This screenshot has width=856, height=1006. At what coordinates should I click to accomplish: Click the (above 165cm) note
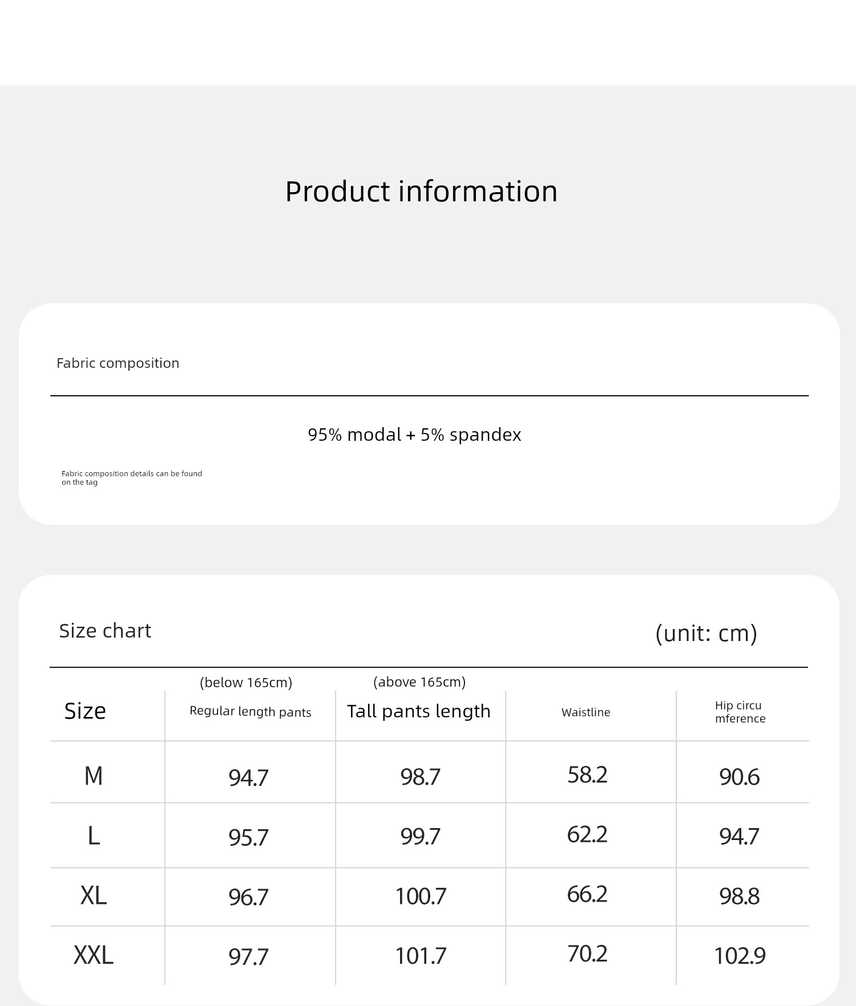(419, 682)
